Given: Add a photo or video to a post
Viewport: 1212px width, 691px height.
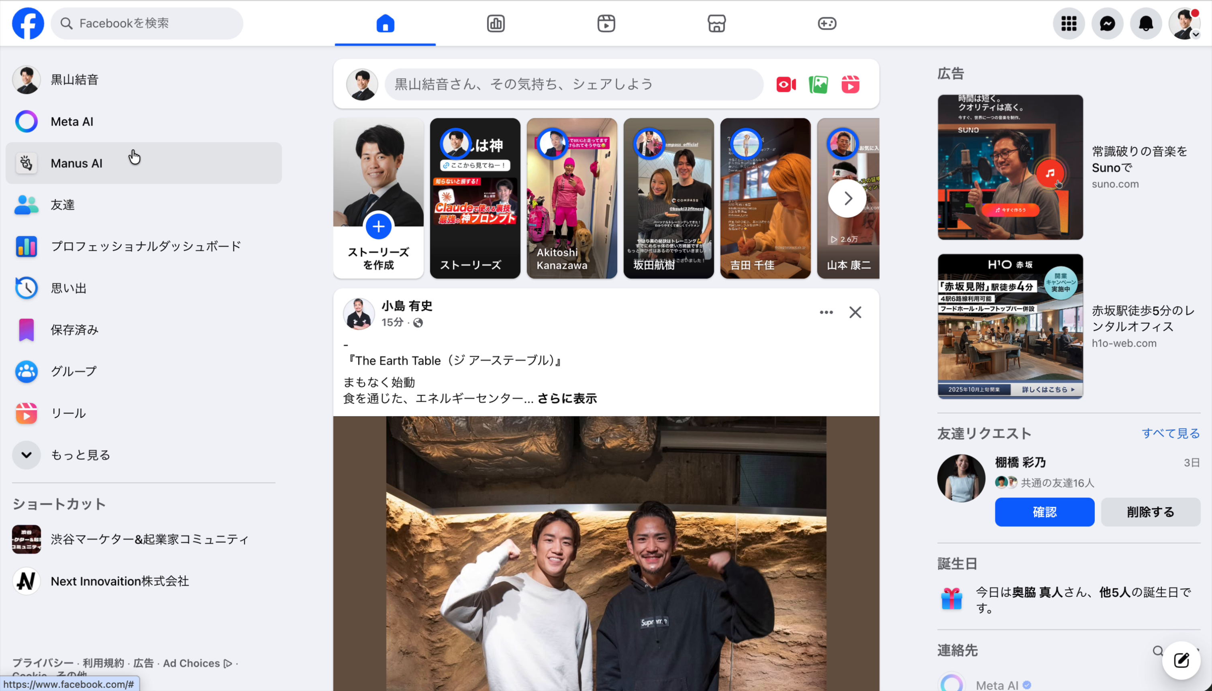Looking at the screenshot, I should (818, 84).
